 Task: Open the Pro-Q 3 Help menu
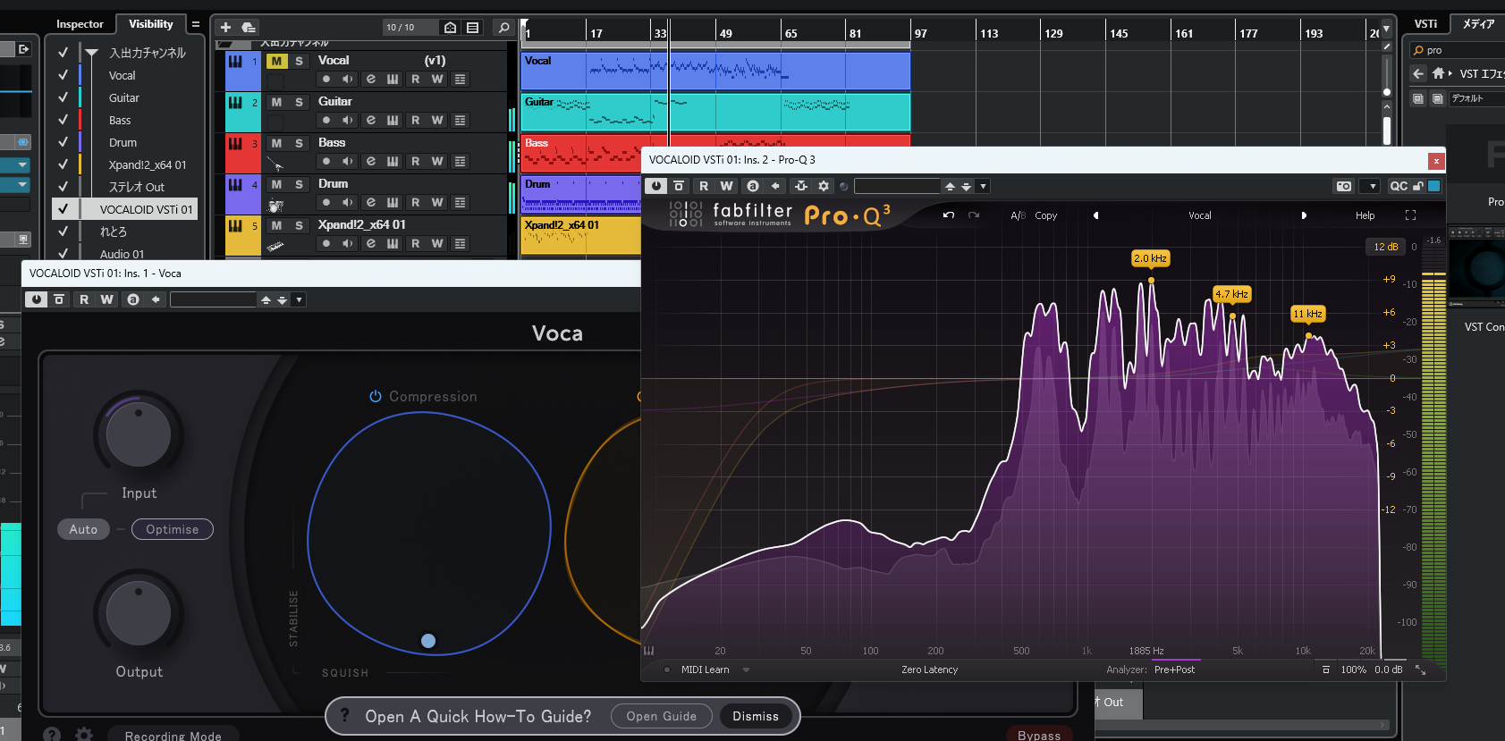[1365, 215]
